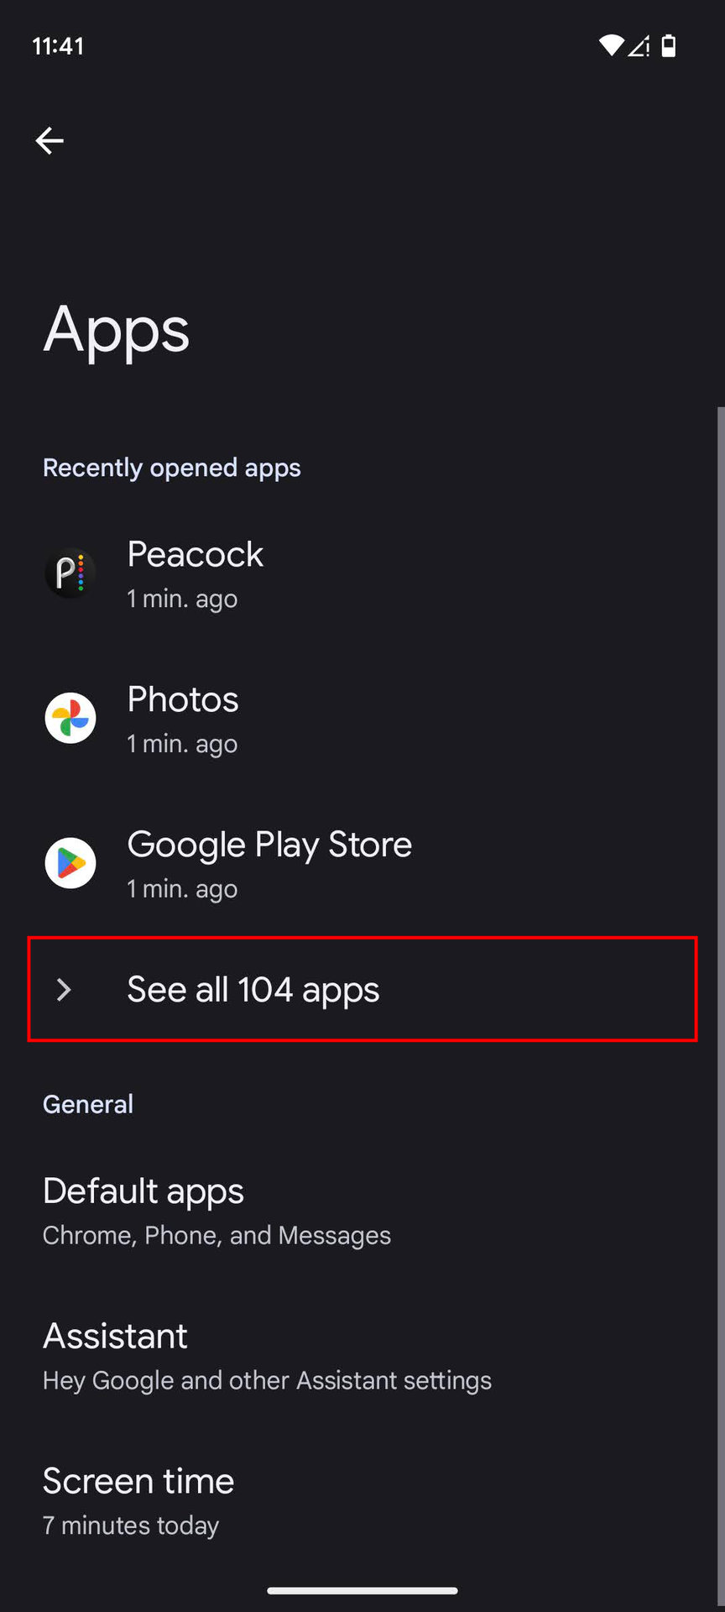This screenshot has width=725, height=1612.
Task: Tap the status bar clock
Action: tap(58, 46)
